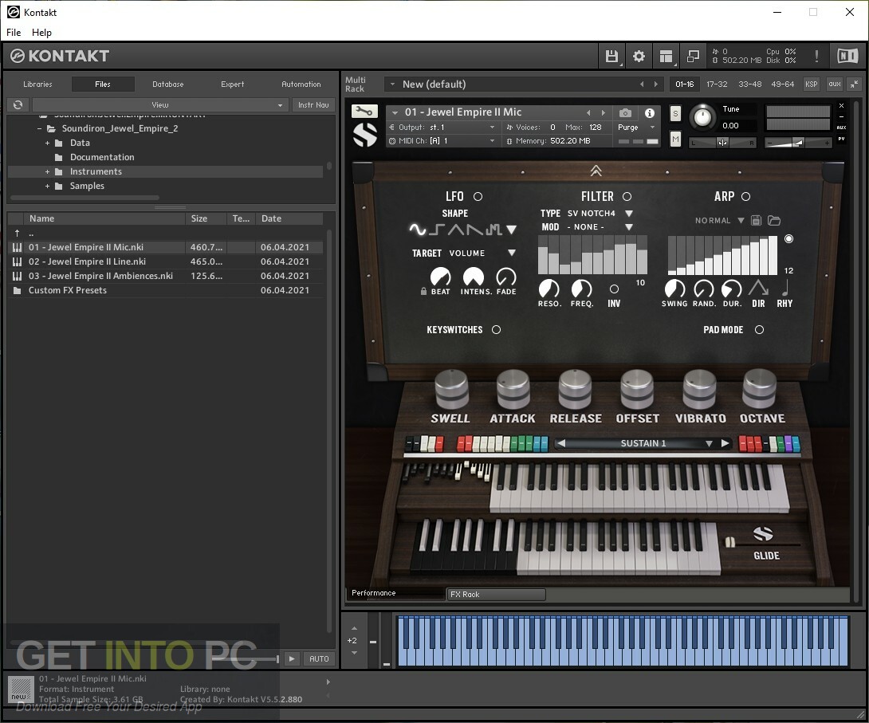Click the VIBRATO knob
The image size is (869, 723).
[699, 389]
